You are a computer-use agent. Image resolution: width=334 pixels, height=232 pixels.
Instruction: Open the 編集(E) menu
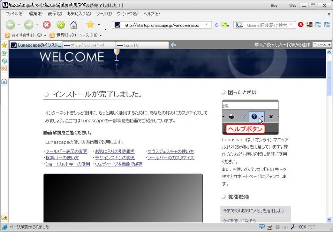[36, 14]
